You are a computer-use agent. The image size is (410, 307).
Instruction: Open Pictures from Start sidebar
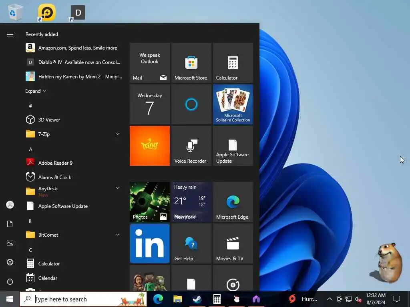pyautogui.click(x=10, y=243)
